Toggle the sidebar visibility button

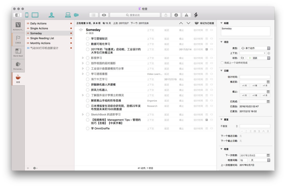pyautogui.click(x=18, y=15)
